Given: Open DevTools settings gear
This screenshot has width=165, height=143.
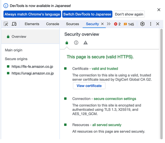Looking at the screenshot, I should pos(142,24).
